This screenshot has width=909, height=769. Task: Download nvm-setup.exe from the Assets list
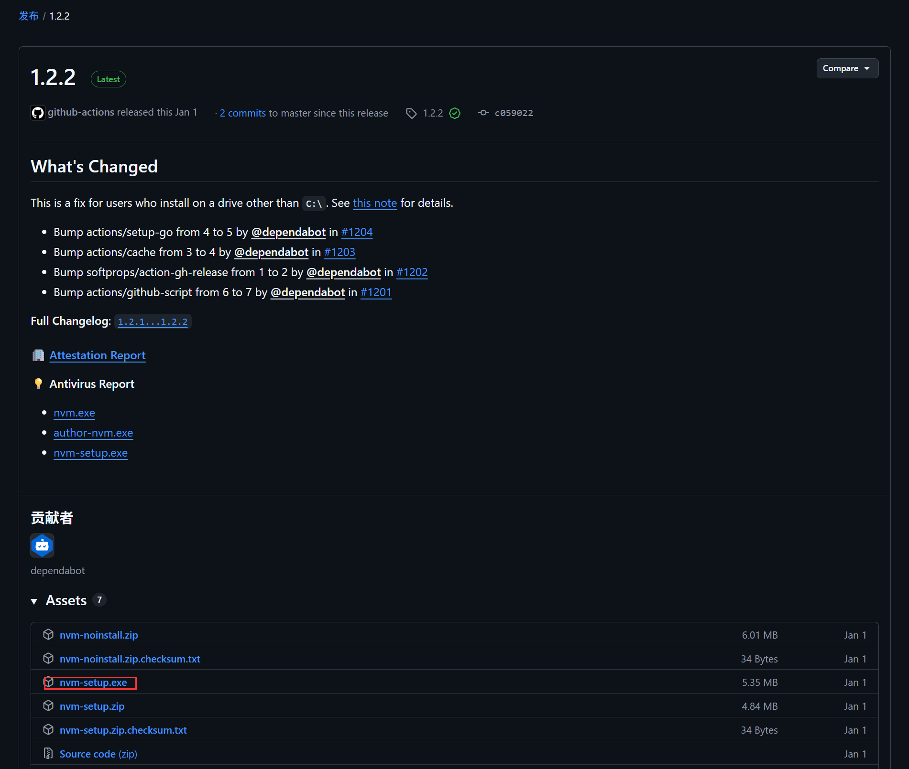point(93,683)
